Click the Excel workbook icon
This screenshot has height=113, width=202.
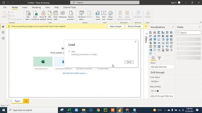pos(35,15)
